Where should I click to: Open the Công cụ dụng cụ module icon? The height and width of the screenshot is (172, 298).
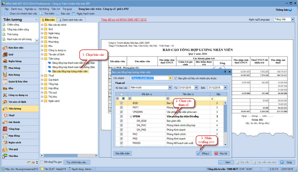point(5,95)
